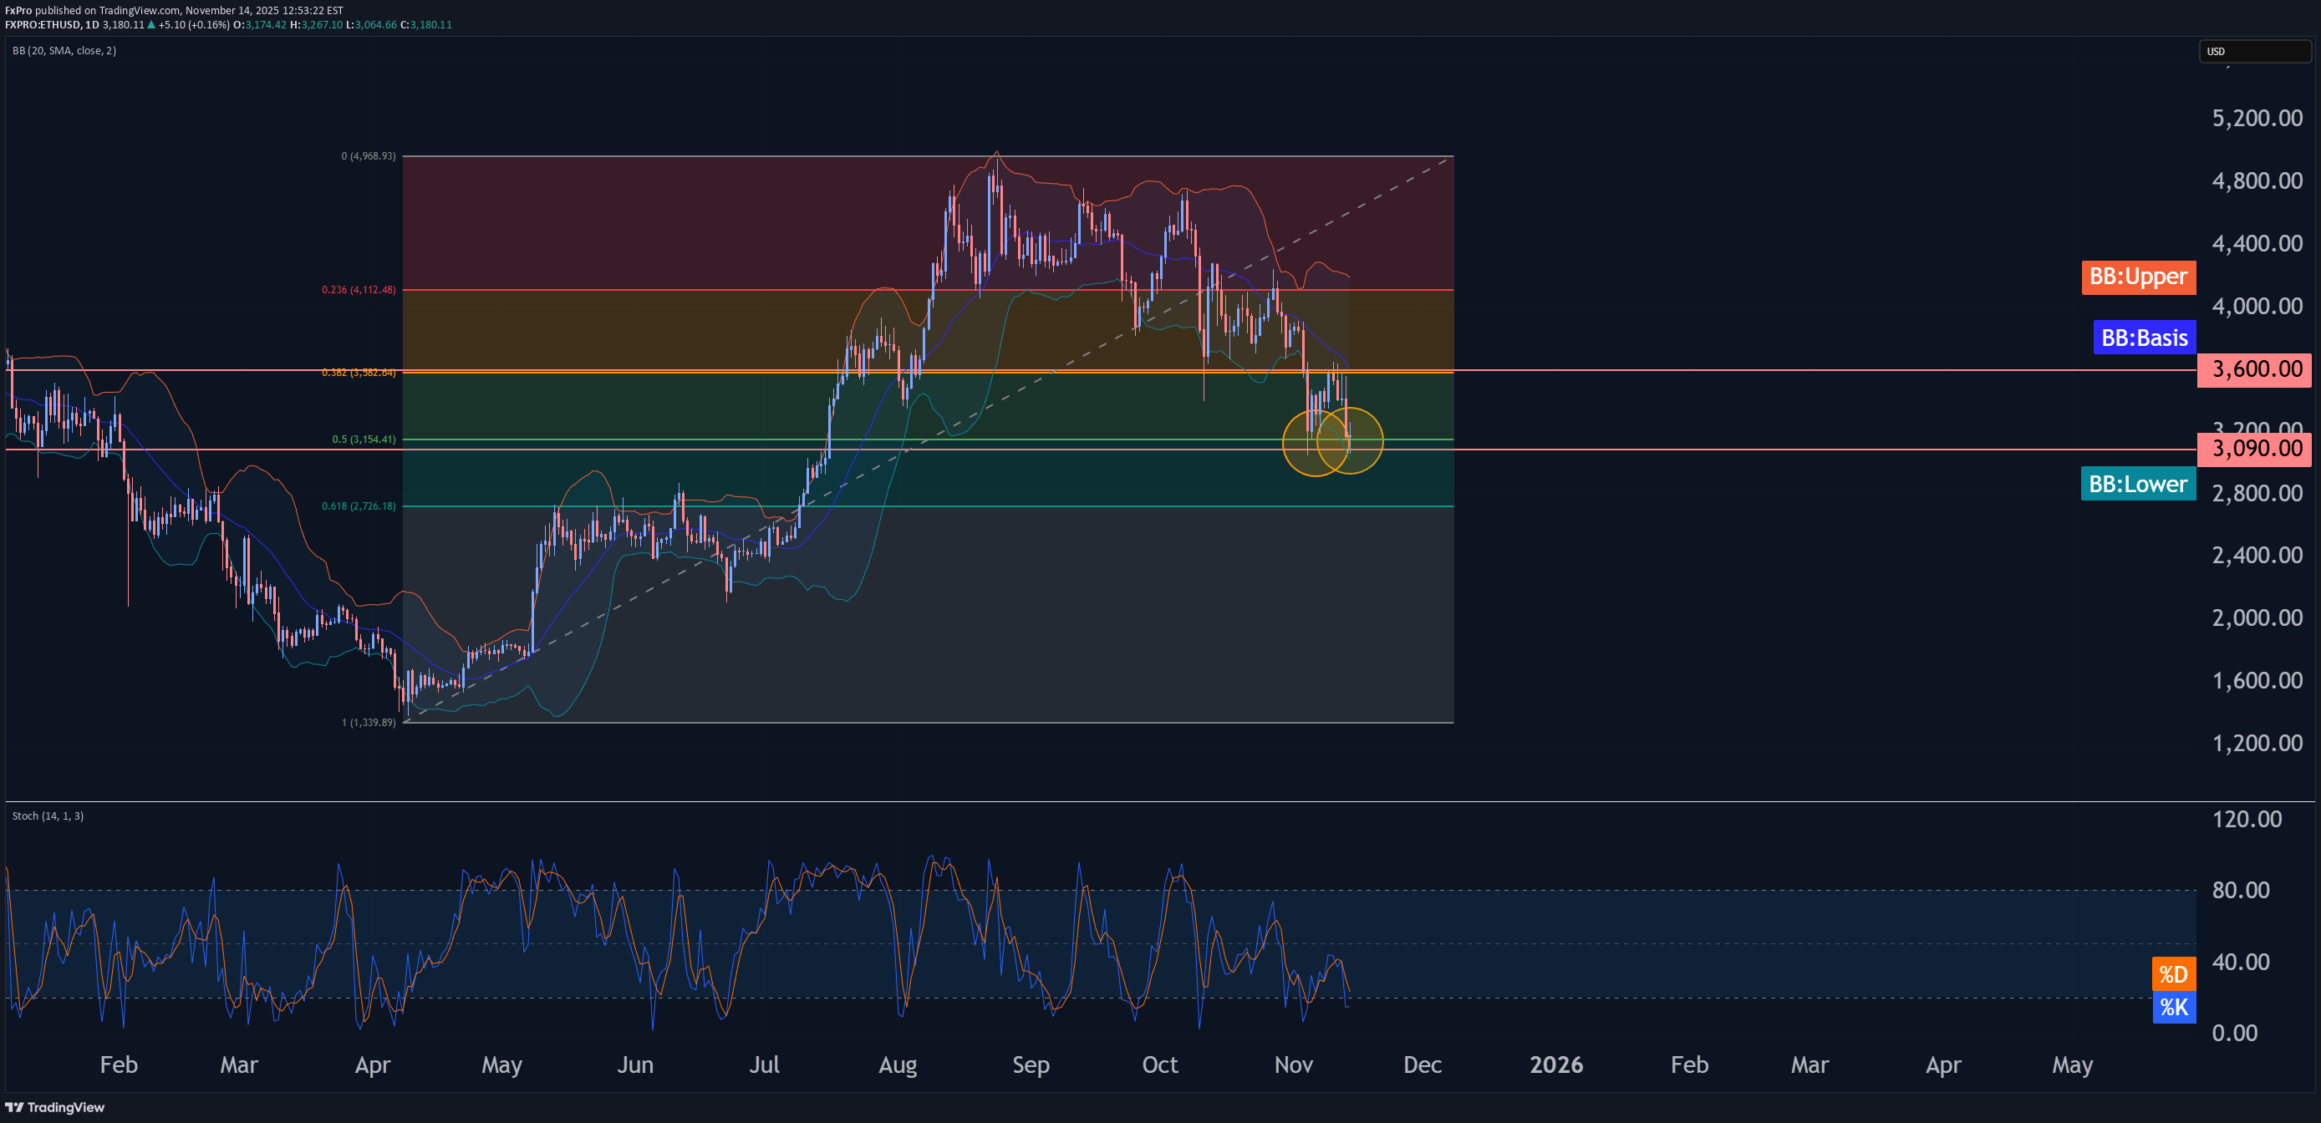Viewport: 2321px width, 1123px height.
Task: Select the 3,090.00 price line label
Action: click(2254, 449)
